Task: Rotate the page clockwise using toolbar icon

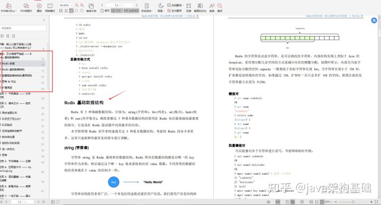Action: point(81,11)
